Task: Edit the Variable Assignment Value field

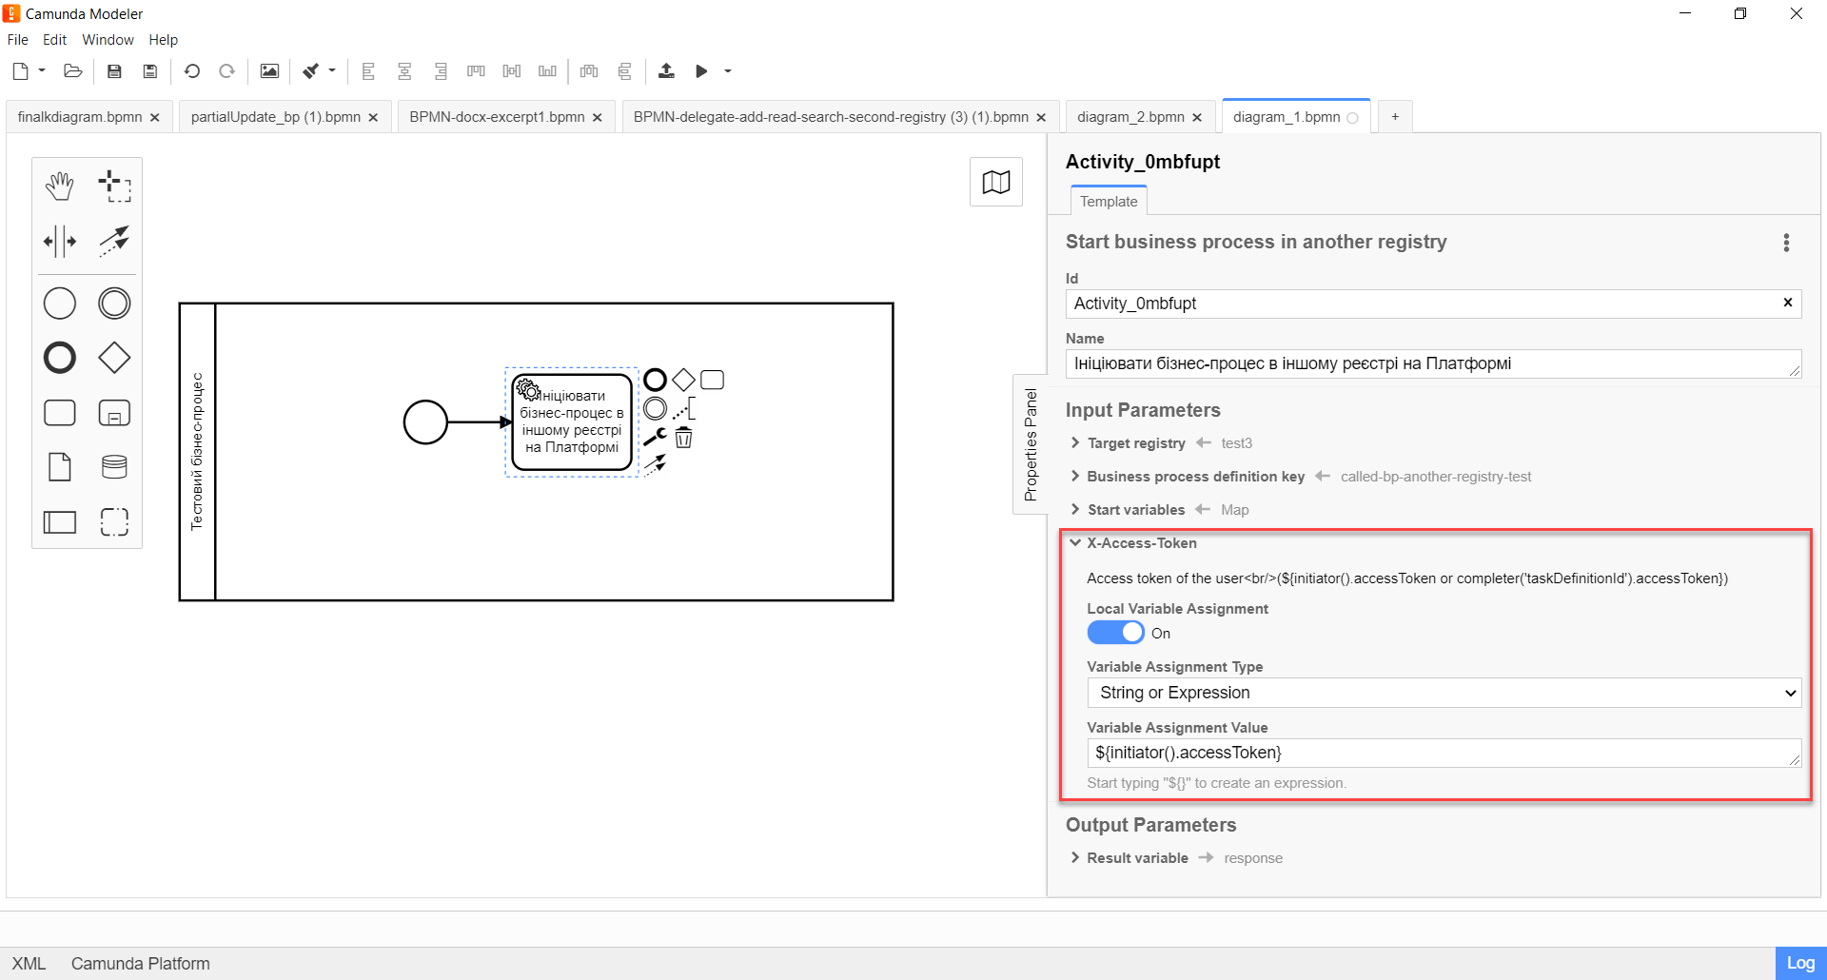Action: click(x=1444, y=753)
